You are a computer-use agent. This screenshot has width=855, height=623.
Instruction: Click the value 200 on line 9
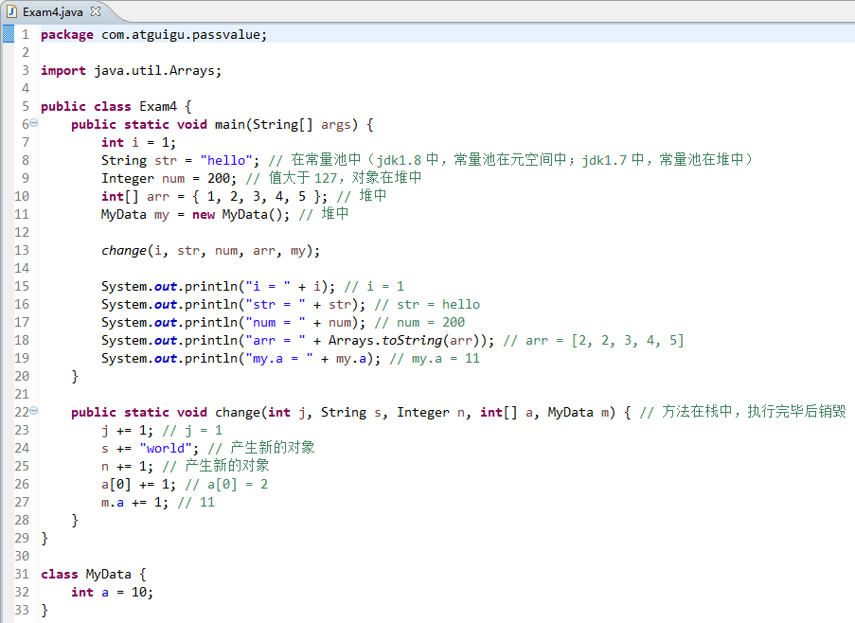coord(219,178)
